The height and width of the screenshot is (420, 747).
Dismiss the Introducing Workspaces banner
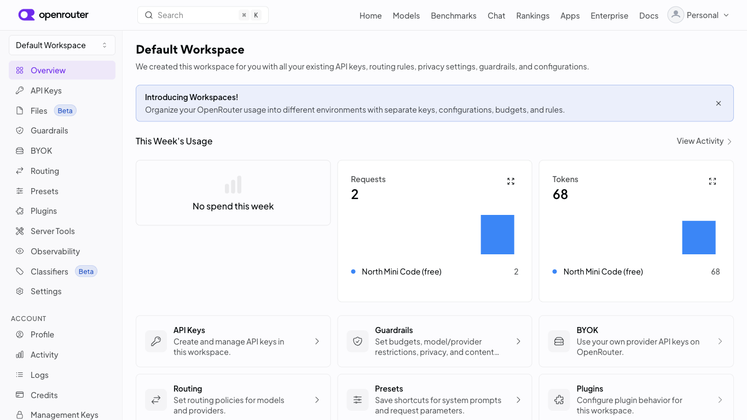coord(719,103)
